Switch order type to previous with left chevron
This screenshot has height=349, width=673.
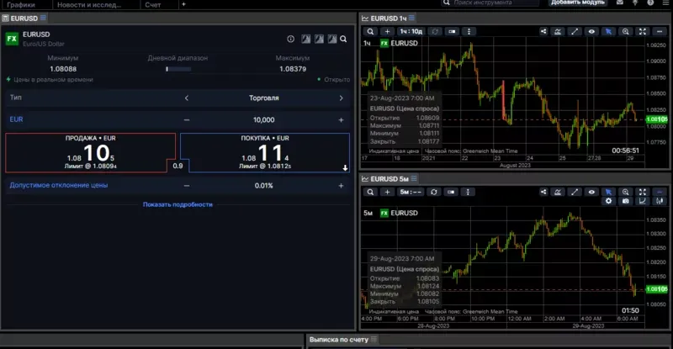(x=187, y=98)
